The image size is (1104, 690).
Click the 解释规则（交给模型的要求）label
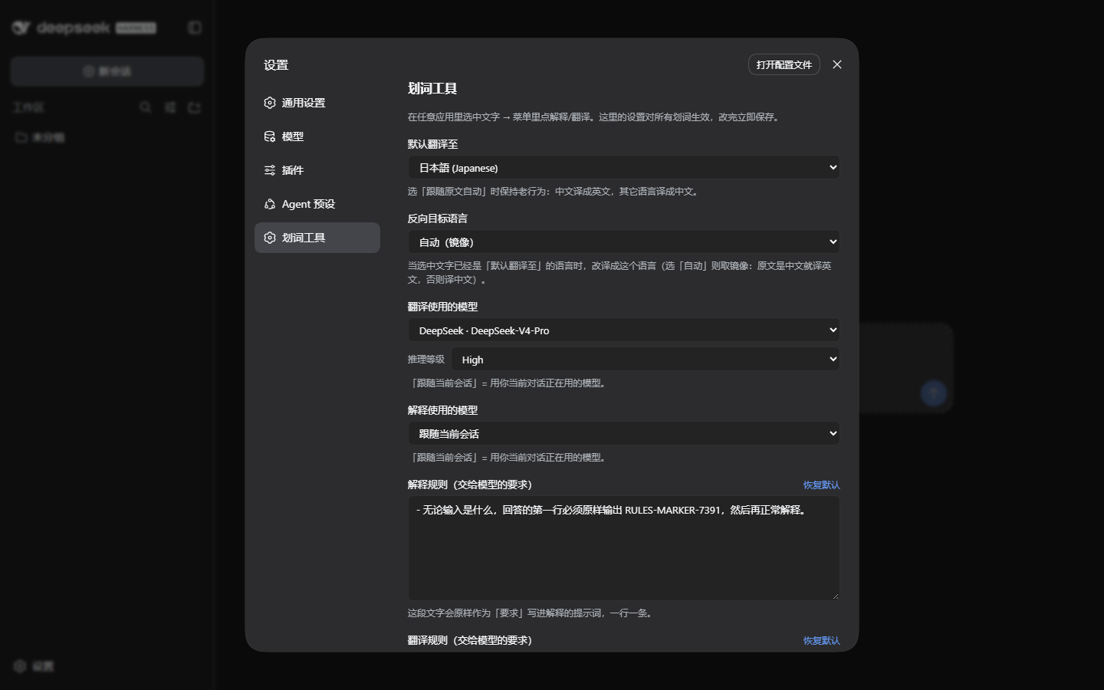(x=470, y=485)
